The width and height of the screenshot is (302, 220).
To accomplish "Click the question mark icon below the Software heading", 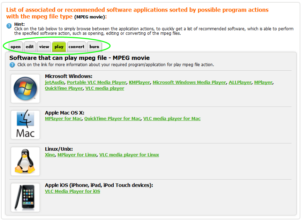I will (12, 65).
